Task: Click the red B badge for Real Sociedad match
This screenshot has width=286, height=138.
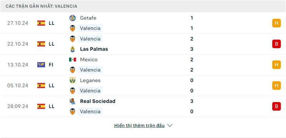Action: (x=276, y=106)
